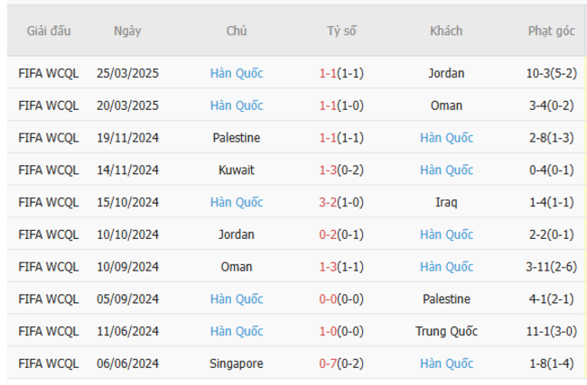Click the Phạt góc column header
The image size is (587, 385).
coord(551,31)
